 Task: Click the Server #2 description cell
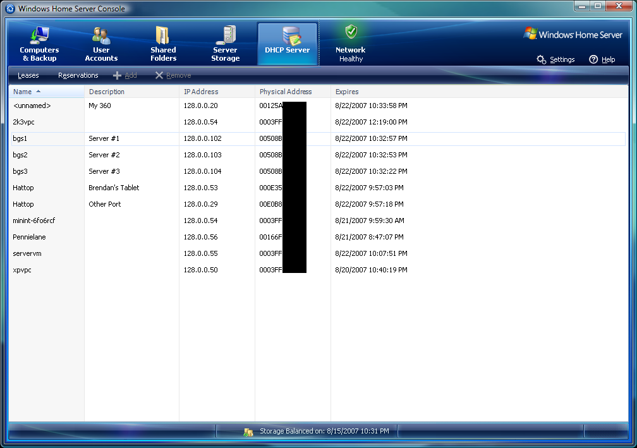click(104, 155)
